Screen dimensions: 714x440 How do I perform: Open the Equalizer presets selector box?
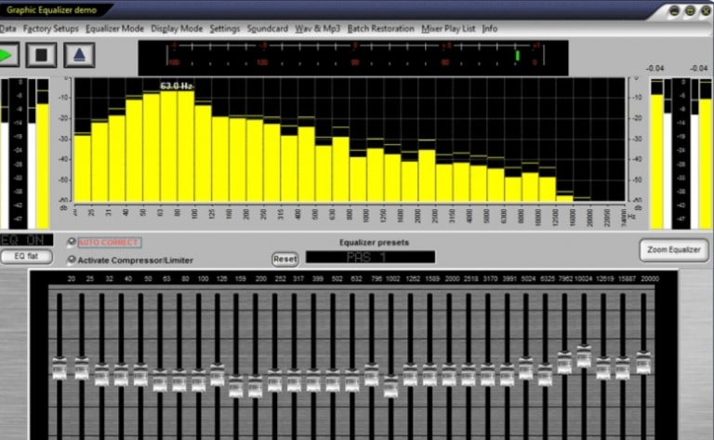click(x=370, y=257)
